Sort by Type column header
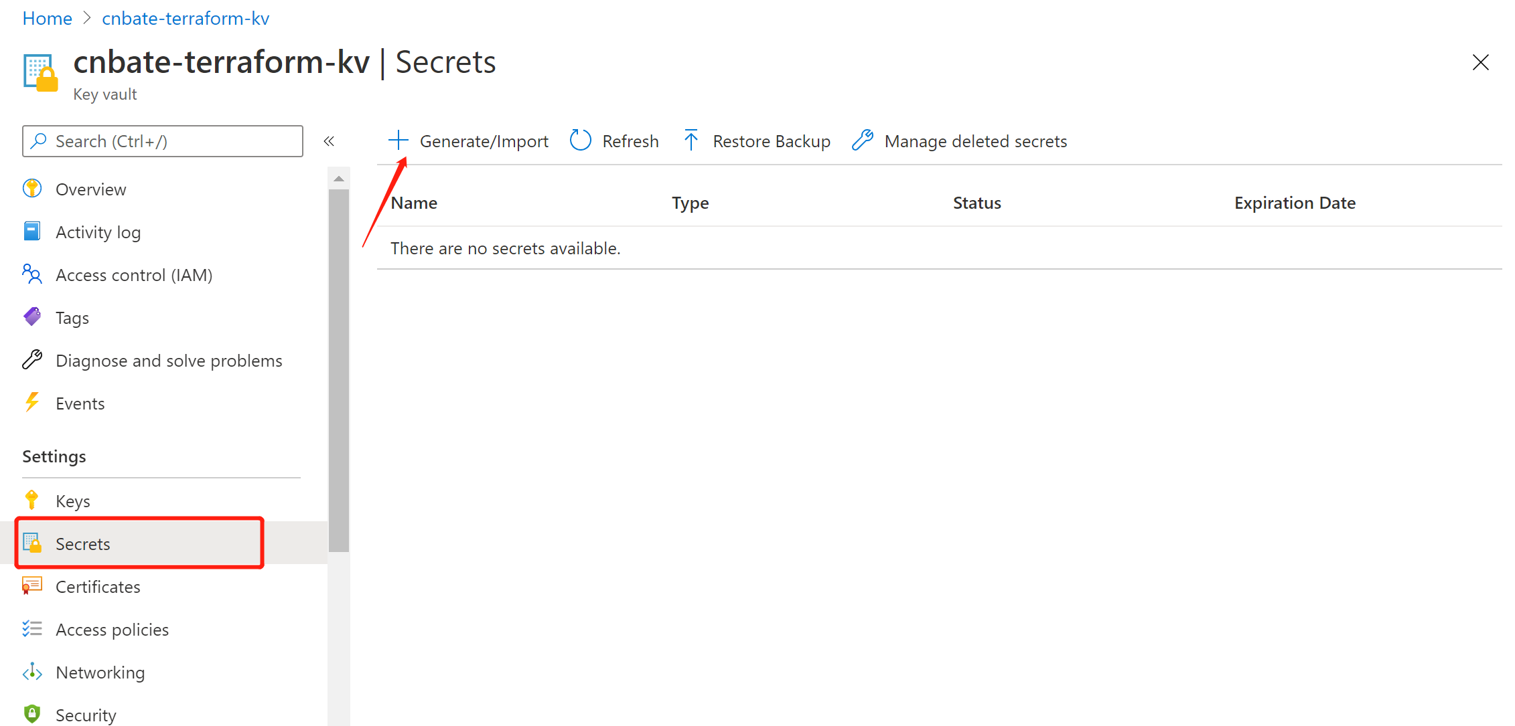The image size is (1515, 726). (x=690, y=203)
